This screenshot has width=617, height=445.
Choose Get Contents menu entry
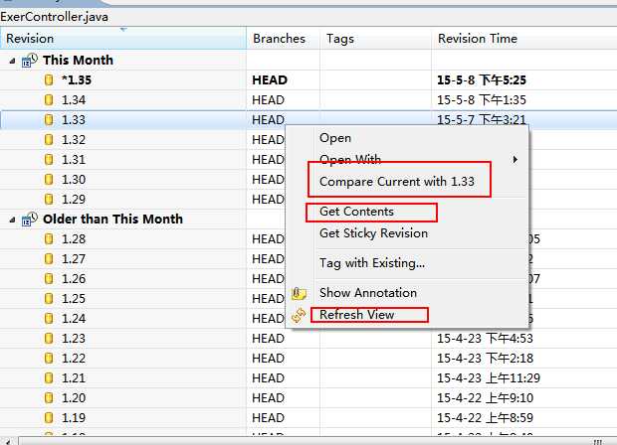click(x=356, y=212)
